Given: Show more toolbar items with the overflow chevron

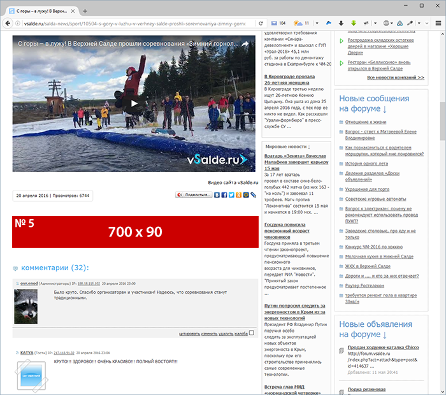Looking at the screenshot, I should tap(427, 24).
